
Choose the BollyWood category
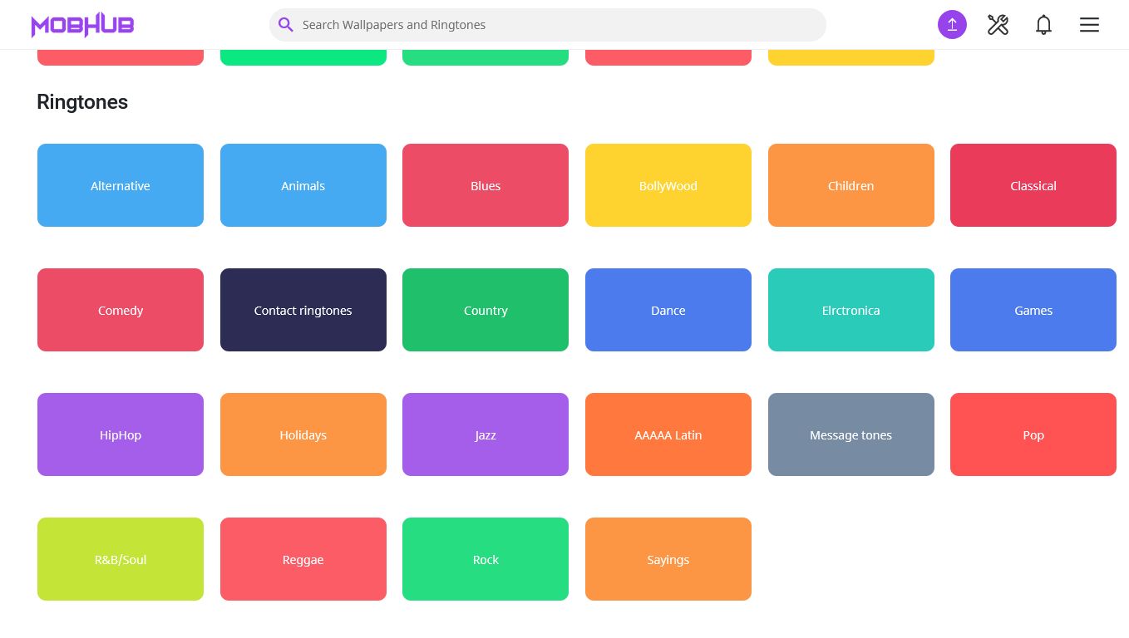(668, 185)
